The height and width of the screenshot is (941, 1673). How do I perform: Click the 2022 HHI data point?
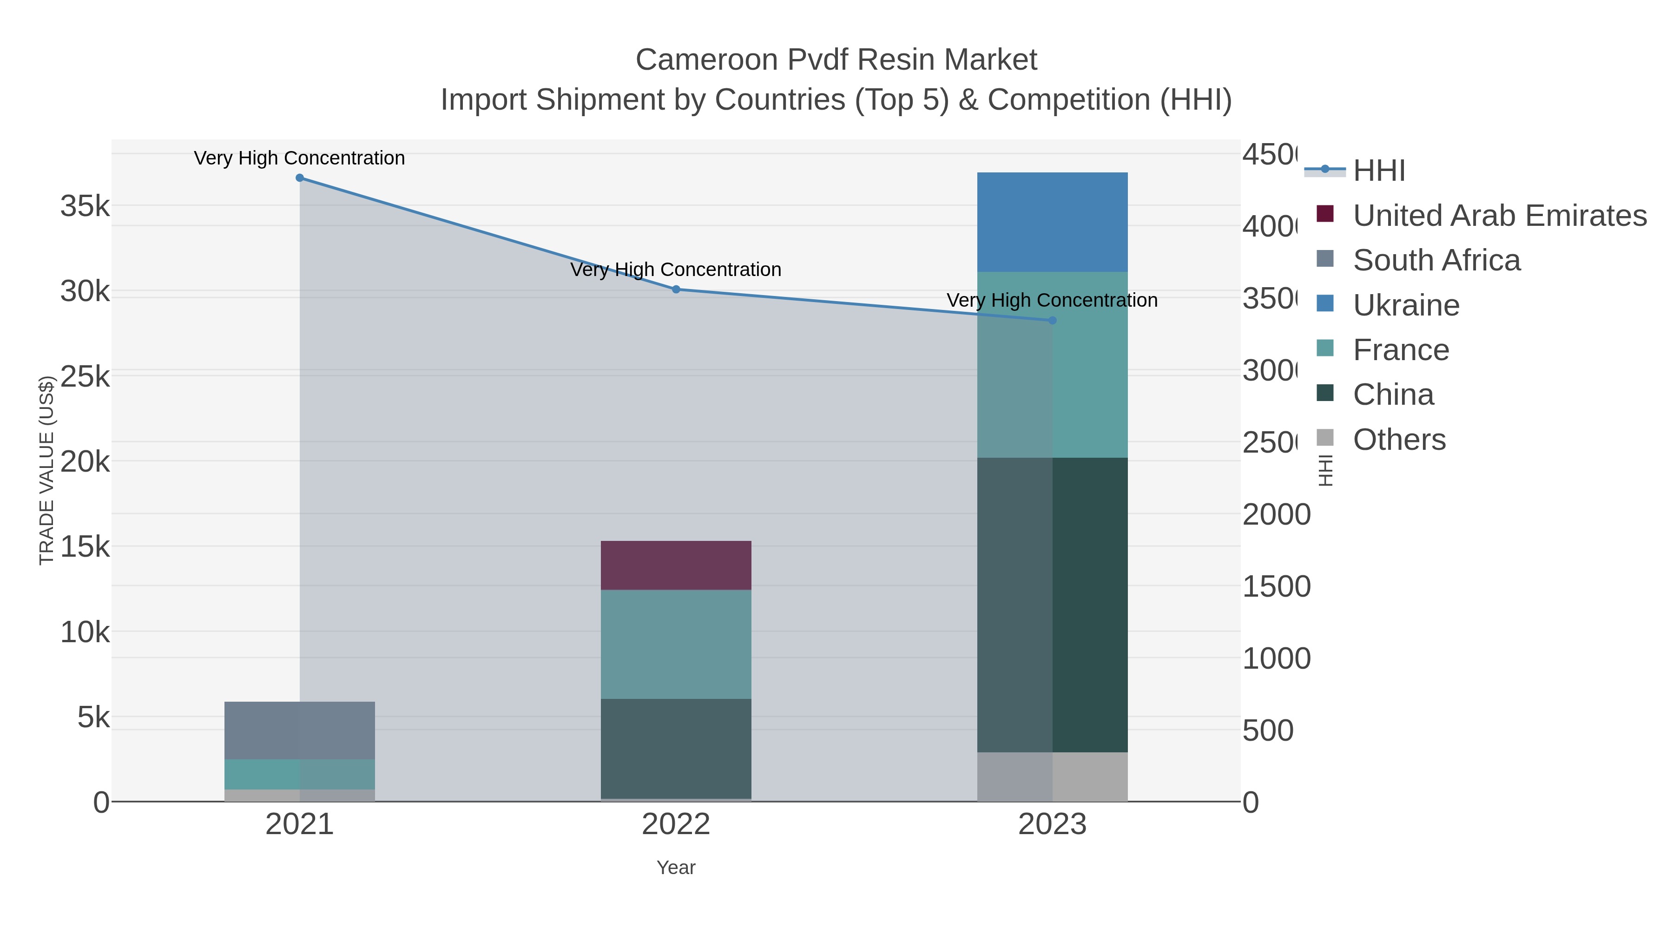point(676,290)
